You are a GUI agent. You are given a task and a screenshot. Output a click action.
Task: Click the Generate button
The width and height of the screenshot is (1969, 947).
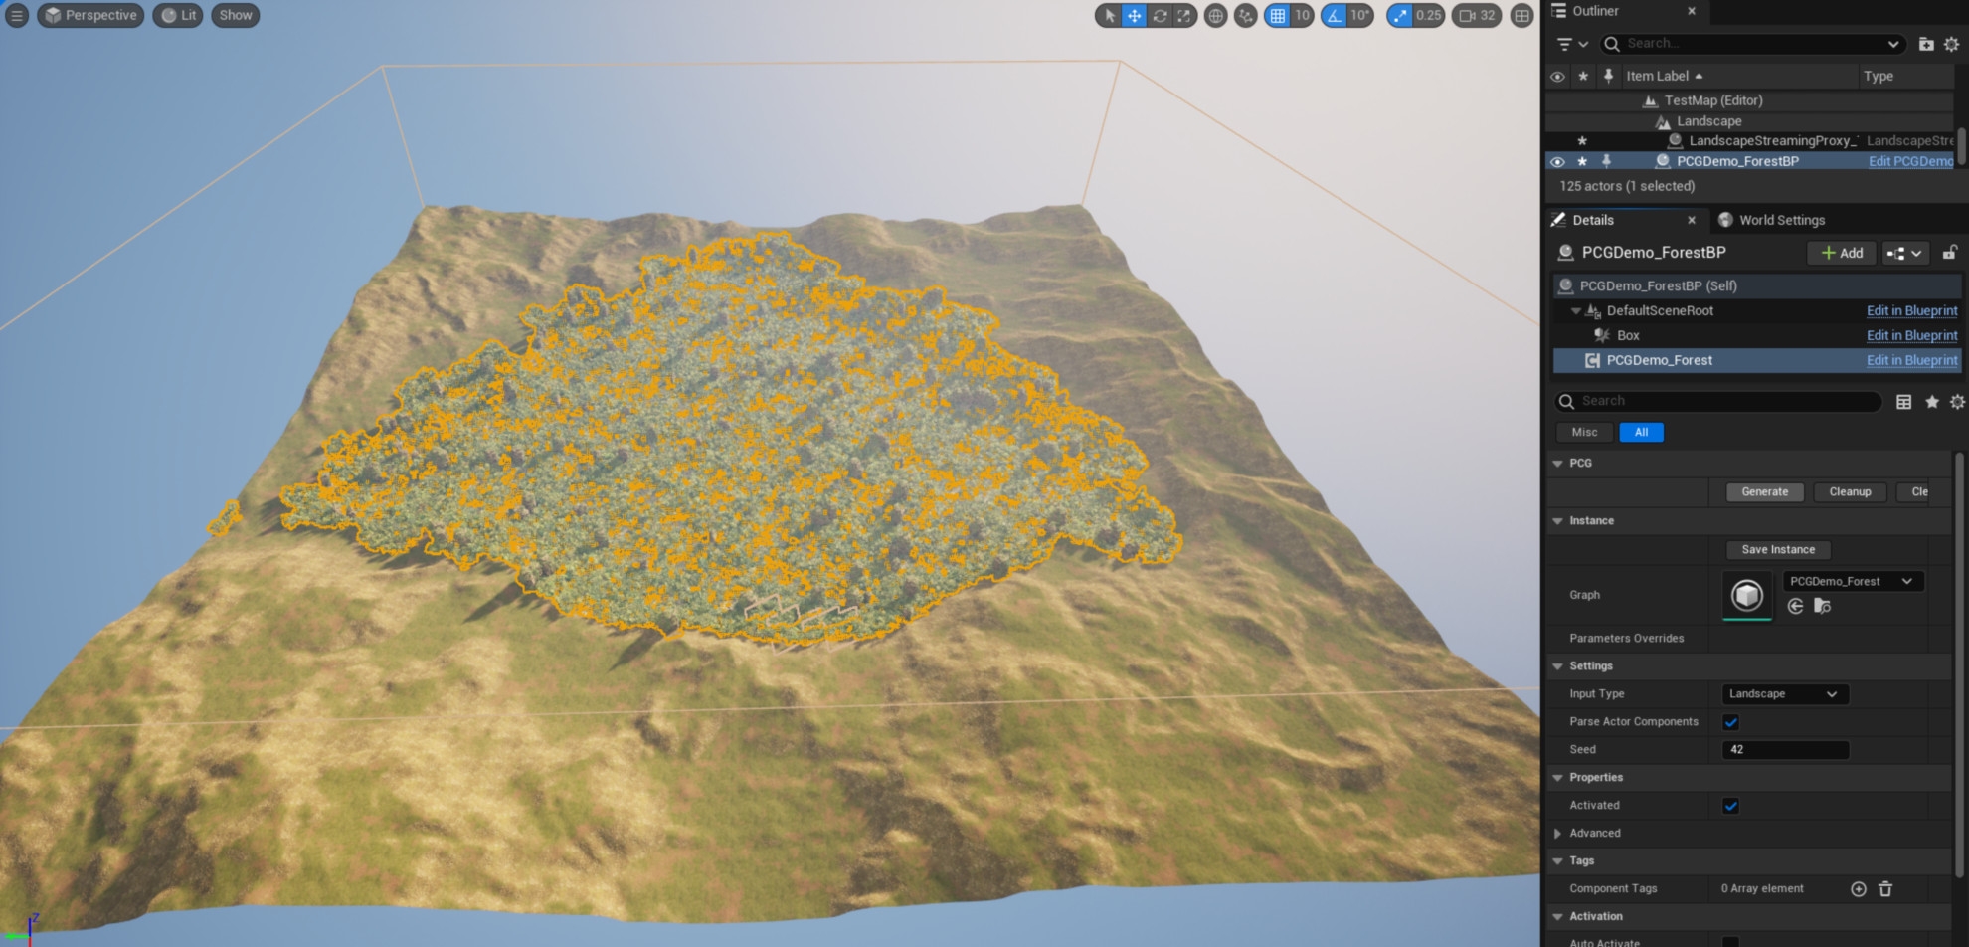point(1764,492)
